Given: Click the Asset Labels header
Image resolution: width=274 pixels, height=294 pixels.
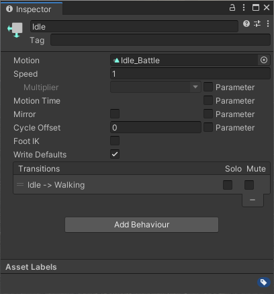Looking at the screenshot, I should pyautogui.click(x=31, y=267).
